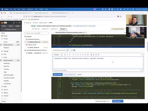Apply strikethrough in the comment toolbar

(x=70, y=55)
